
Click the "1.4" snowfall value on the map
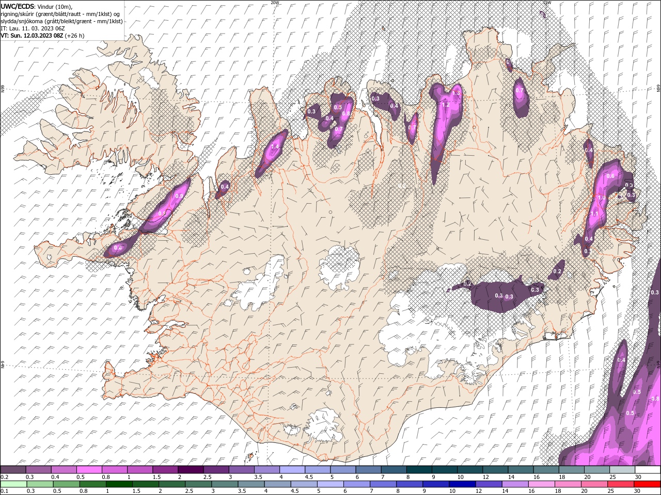(275, 147)
